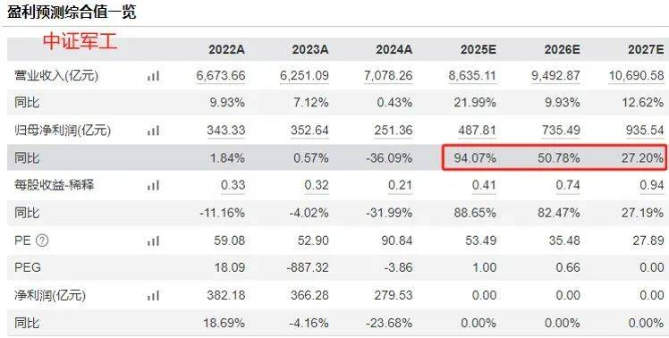
Task: Open the chart icon for 净利润(亿元)
Action: coord(153,295)
